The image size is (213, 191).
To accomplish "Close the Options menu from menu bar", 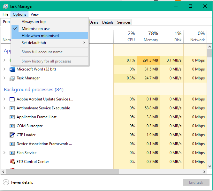I will [x=19, y=14].
